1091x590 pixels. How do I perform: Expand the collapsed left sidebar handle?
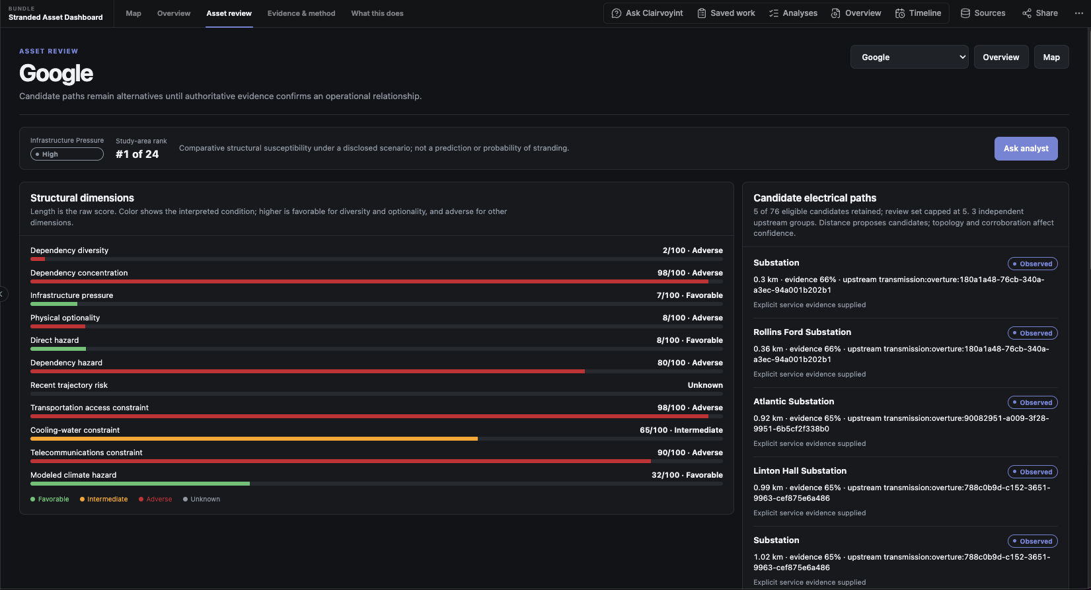(3, 294)
